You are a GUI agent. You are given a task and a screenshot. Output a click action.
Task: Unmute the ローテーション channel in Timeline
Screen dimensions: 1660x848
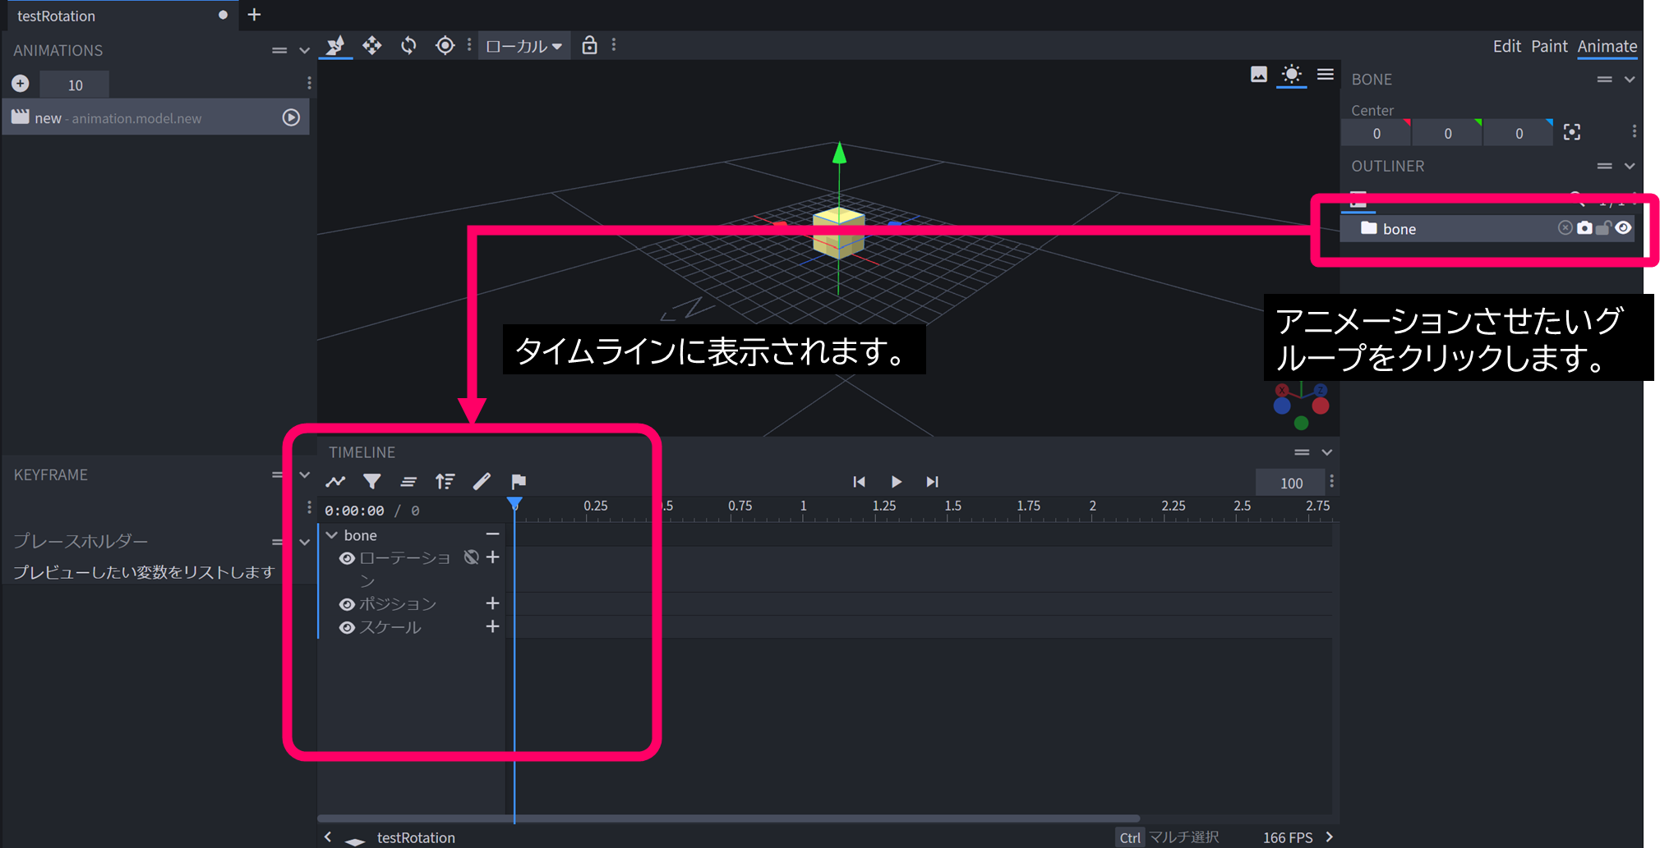pyautogui.click(x=471, y=557)
